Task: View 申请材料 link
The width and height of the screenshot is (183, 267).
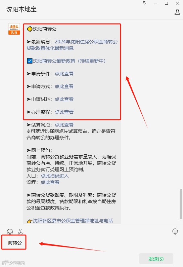Action: [x=64, y=99]
